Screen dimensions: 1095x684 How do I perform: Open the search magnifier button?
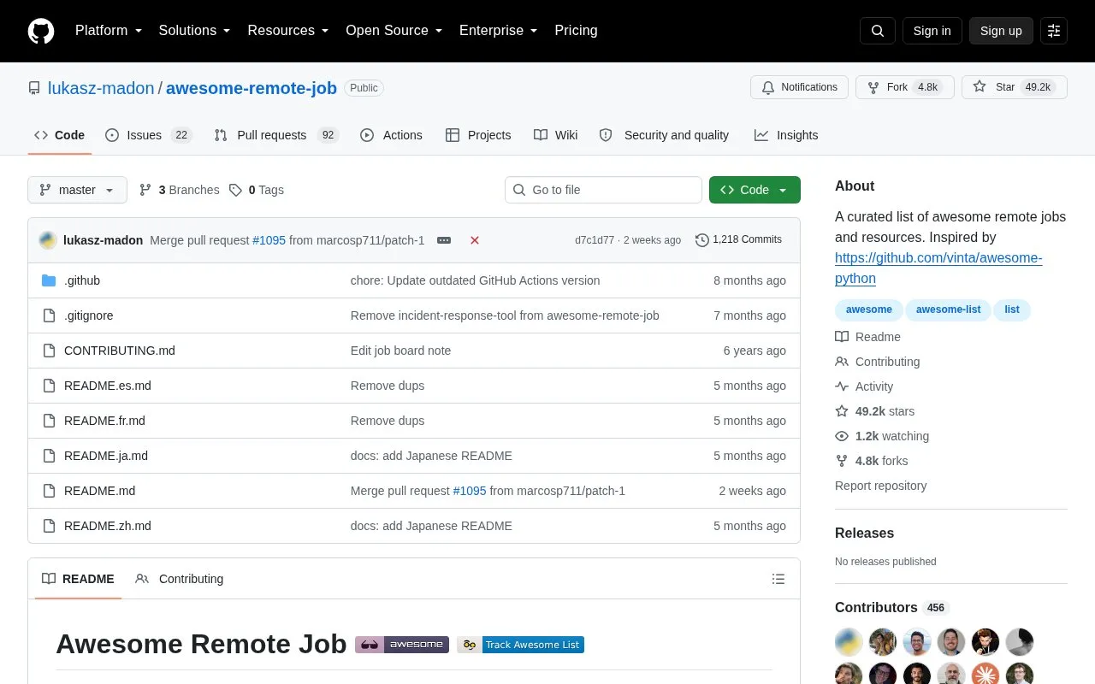tap(878, 31)
